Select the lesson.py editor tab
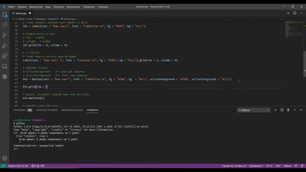This screenshot has height=172, width=306. 21,13
